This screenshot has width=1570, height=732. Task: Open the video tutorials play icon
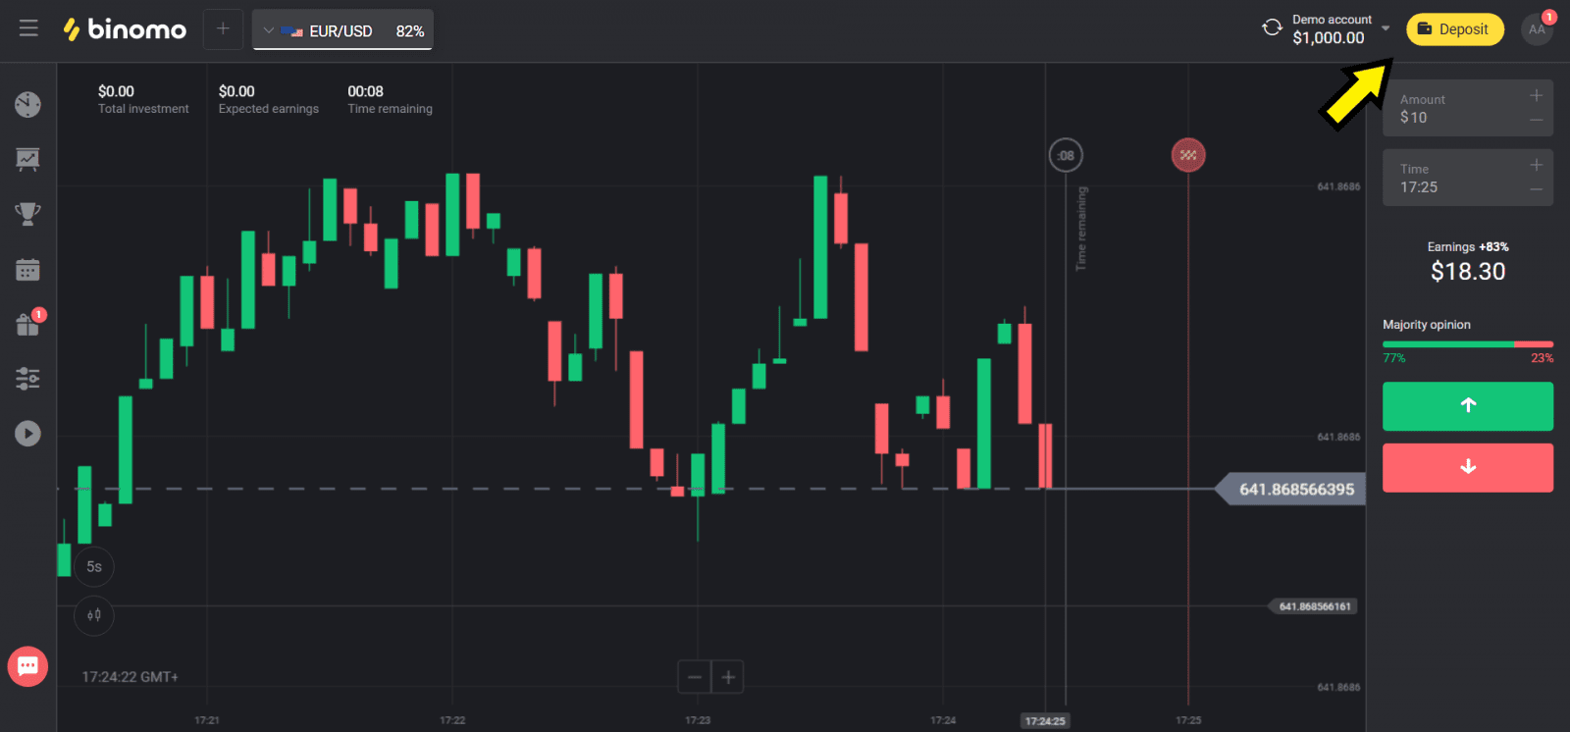[x=27, y=434]
